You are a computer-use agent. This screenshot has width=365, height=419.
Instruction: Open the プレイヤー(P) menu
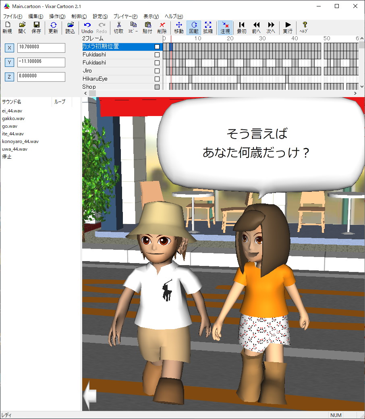click(x=125, y=17)
